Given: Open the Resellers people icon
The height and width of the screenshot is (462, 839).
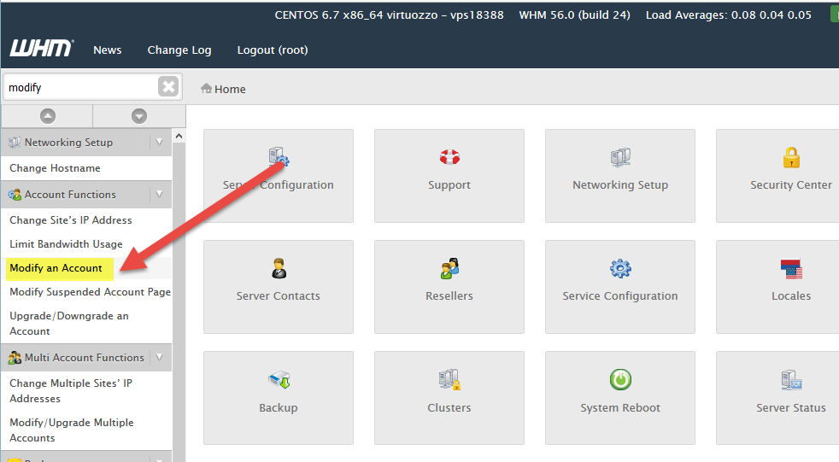Looking at the screenshot, I should [x=449, y=269].
